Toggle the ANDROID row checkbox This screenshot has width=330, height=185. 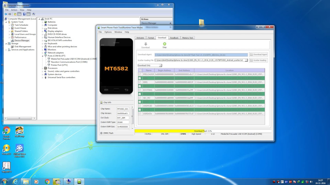click(140, 106)
